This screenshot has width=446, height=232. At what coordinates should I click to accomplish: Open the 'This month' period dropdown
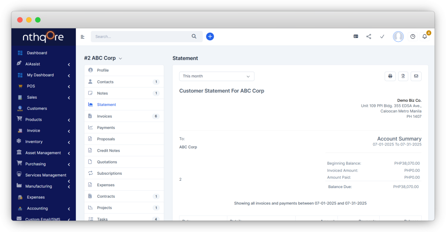click(216, 76)
